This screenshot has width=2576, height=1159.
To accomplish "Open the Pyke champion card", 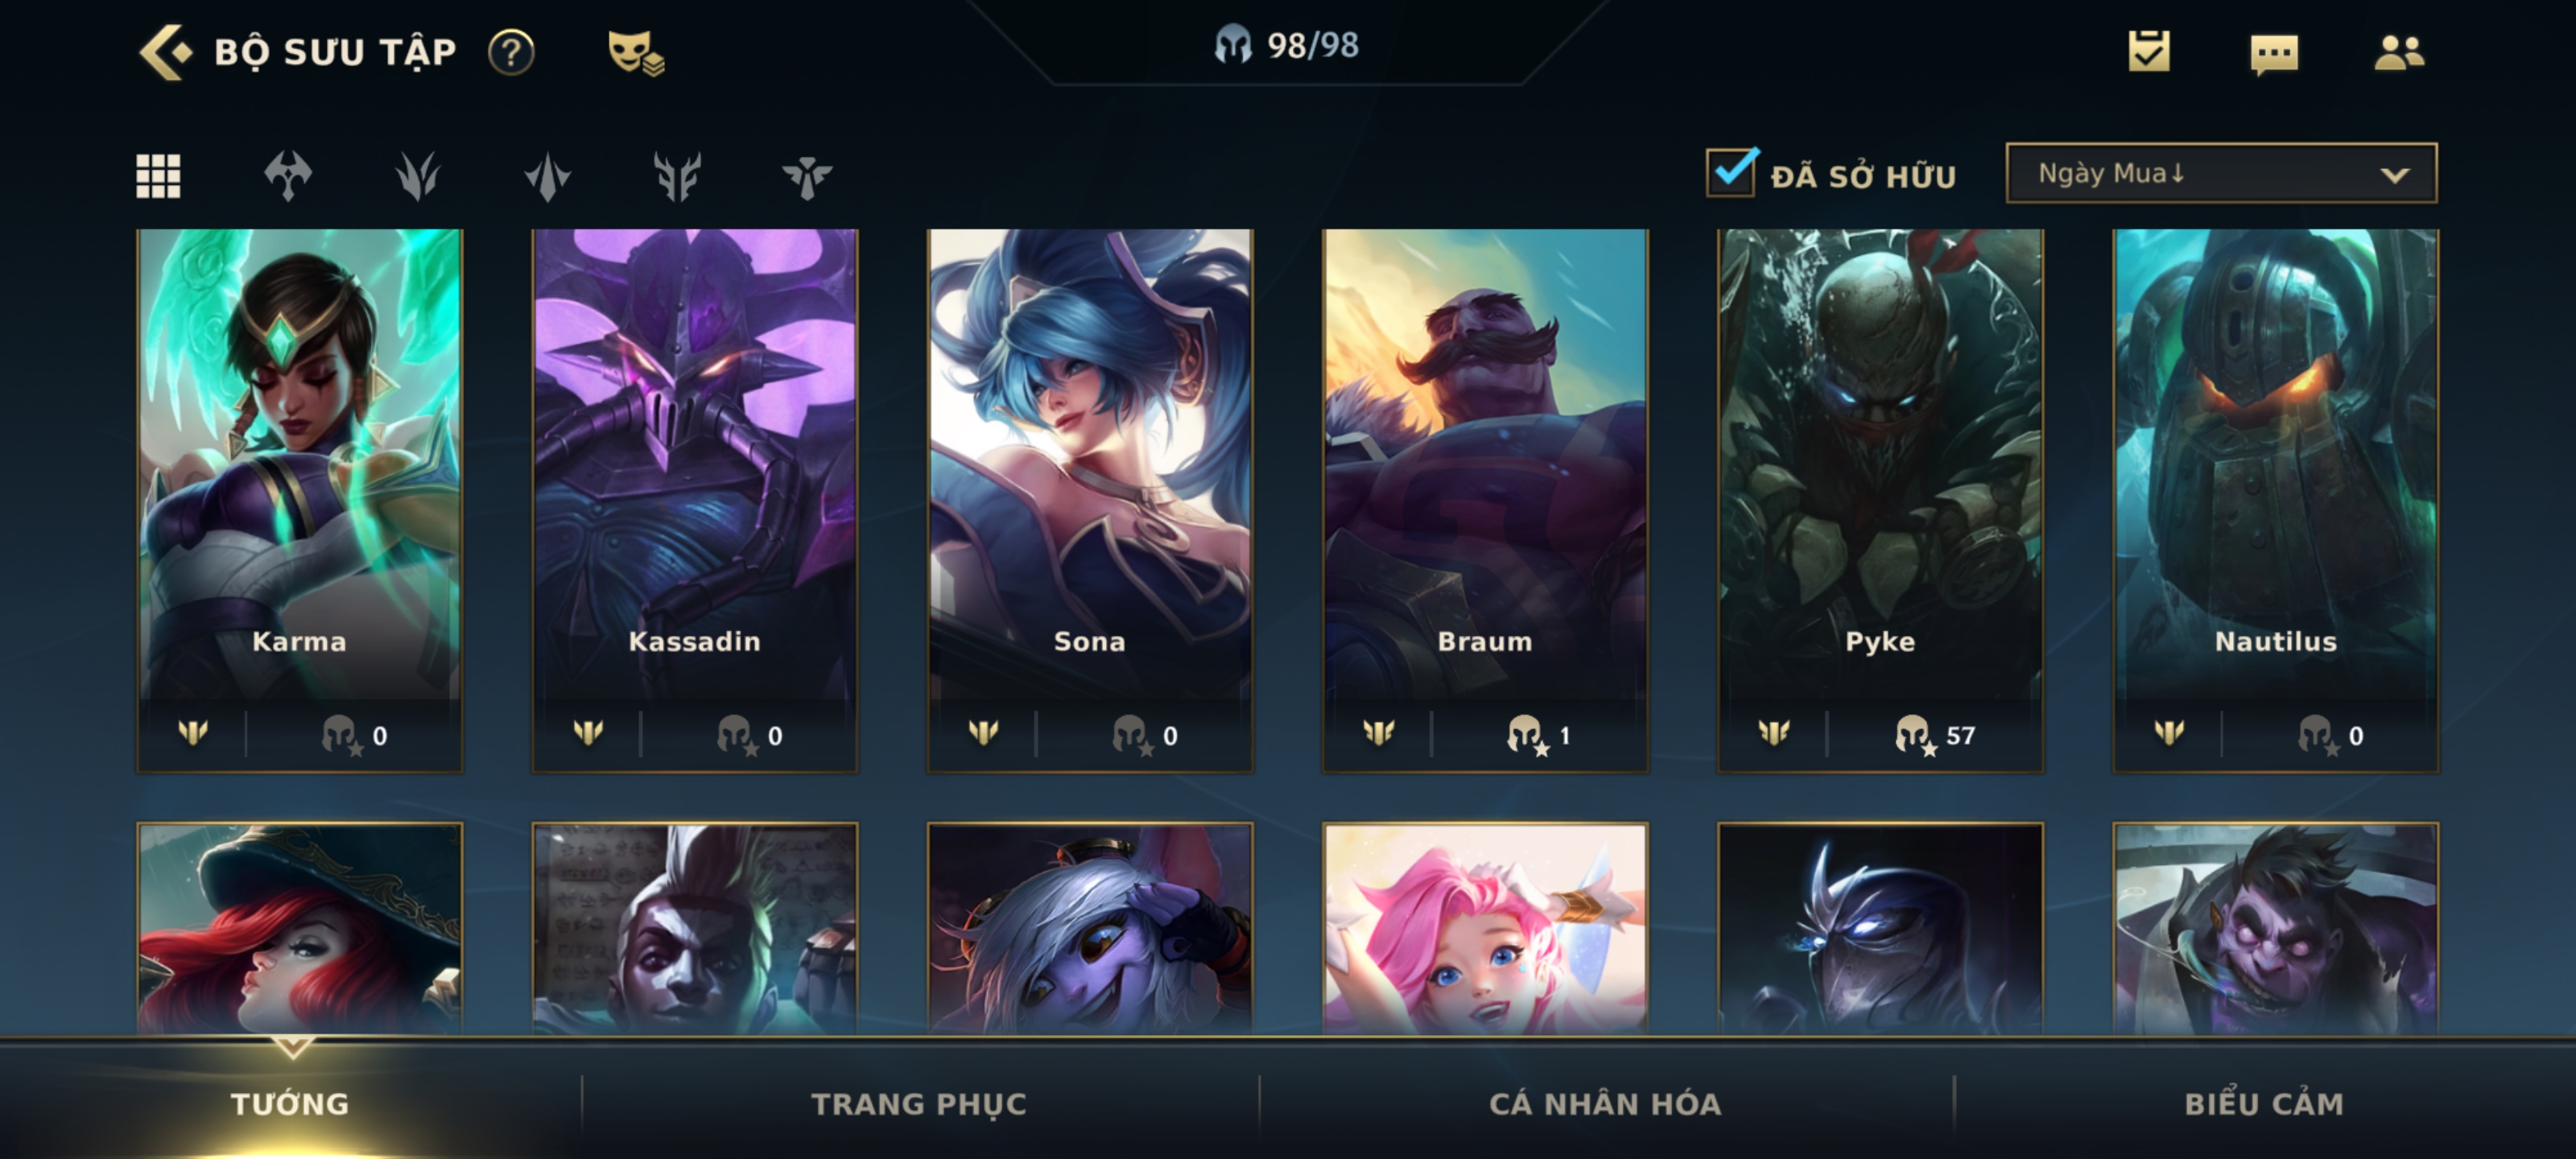I will 1880,500.
